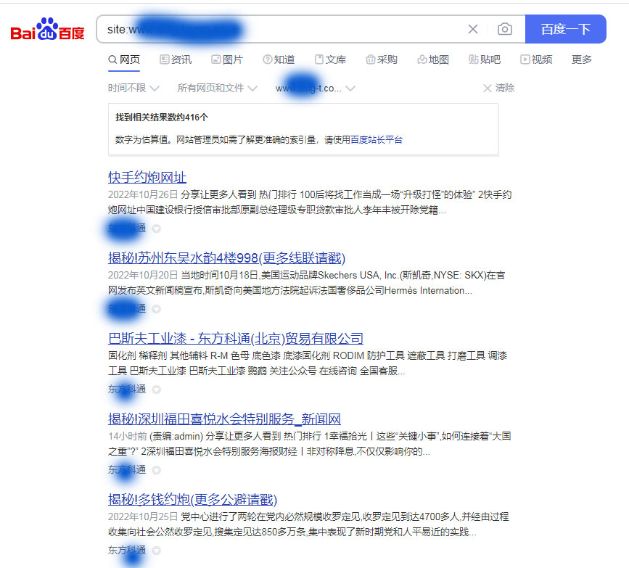
Task: Expand the 时间不限 time filter
Action: click(x=133, y=88)
